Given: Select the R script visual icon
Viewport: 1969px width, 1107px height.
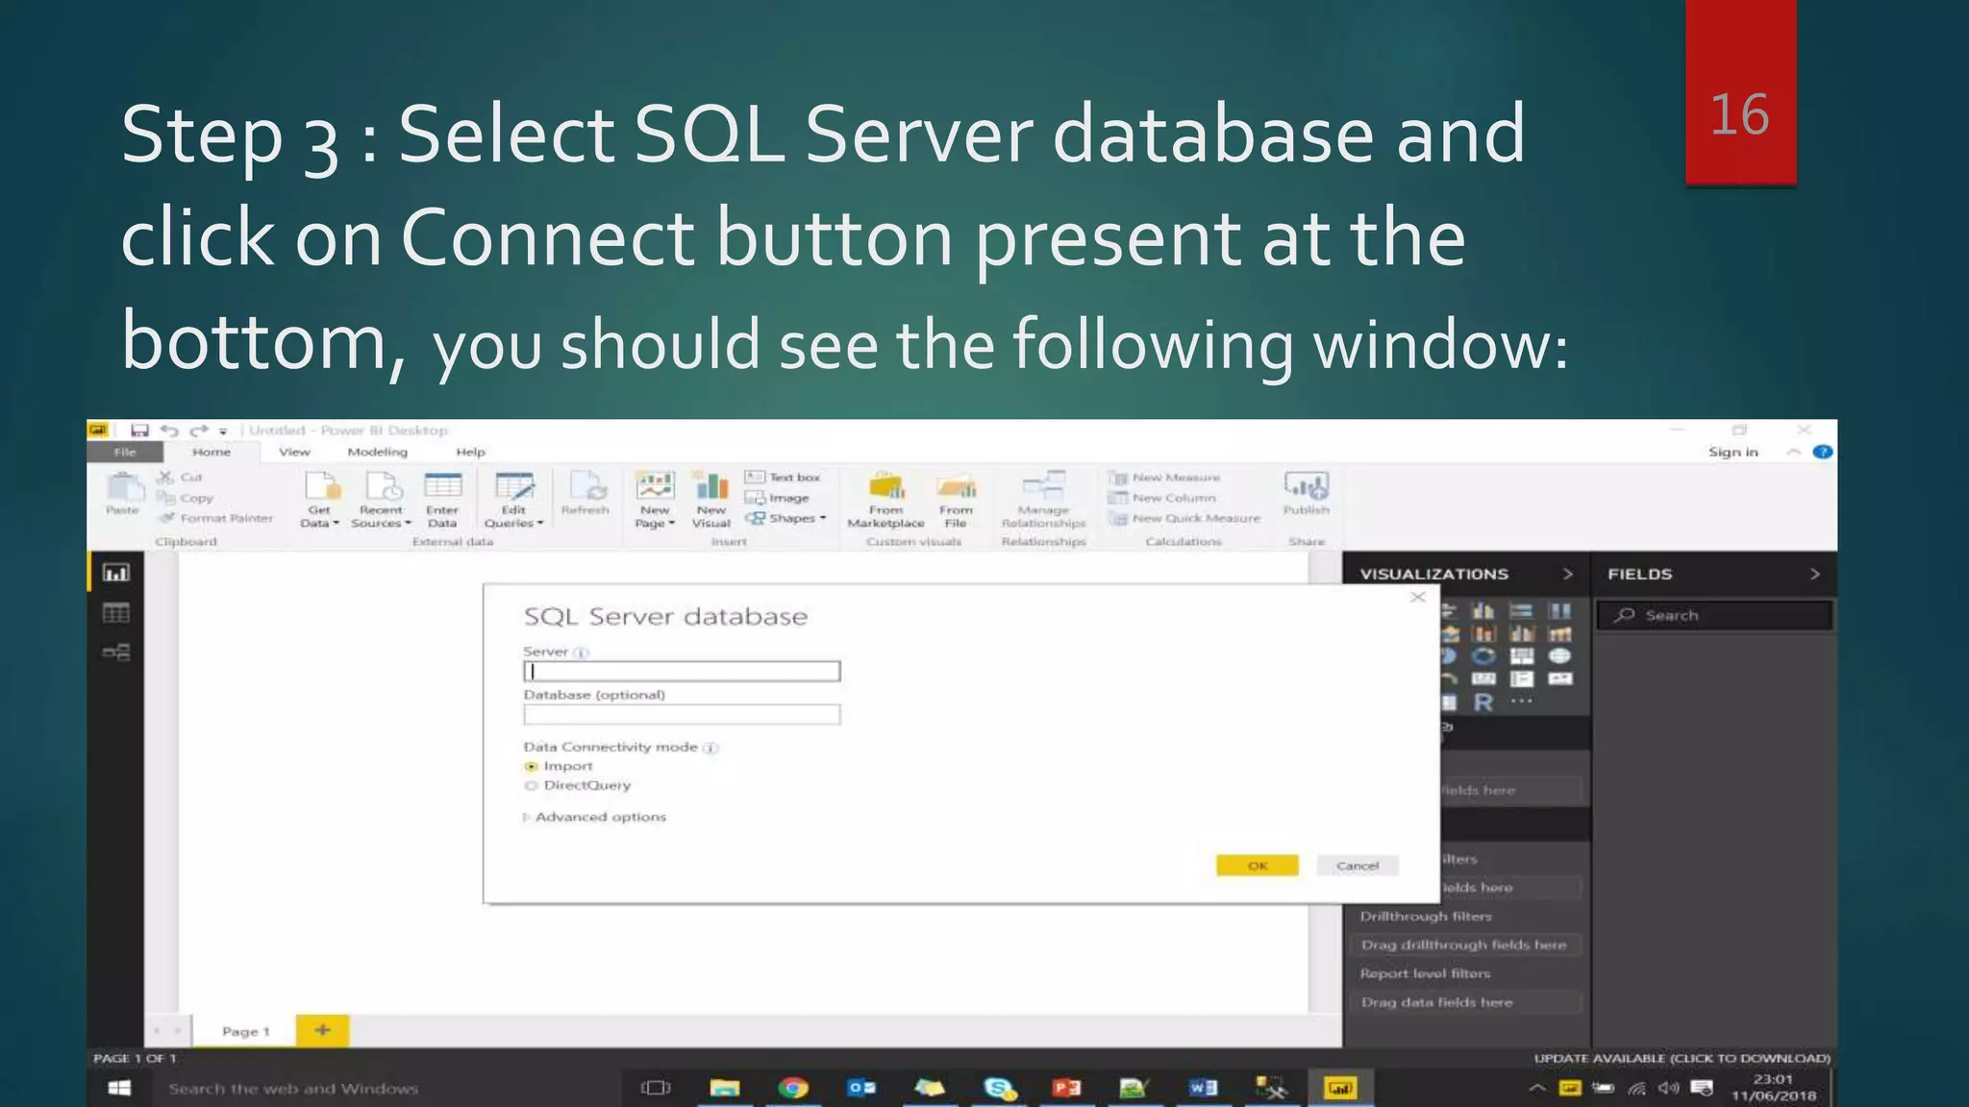Looking at the screenshot, I should tap(1483, 702).
